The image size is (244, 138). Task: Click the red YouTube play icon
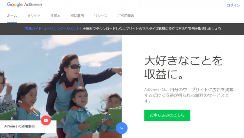click(46, 120)
